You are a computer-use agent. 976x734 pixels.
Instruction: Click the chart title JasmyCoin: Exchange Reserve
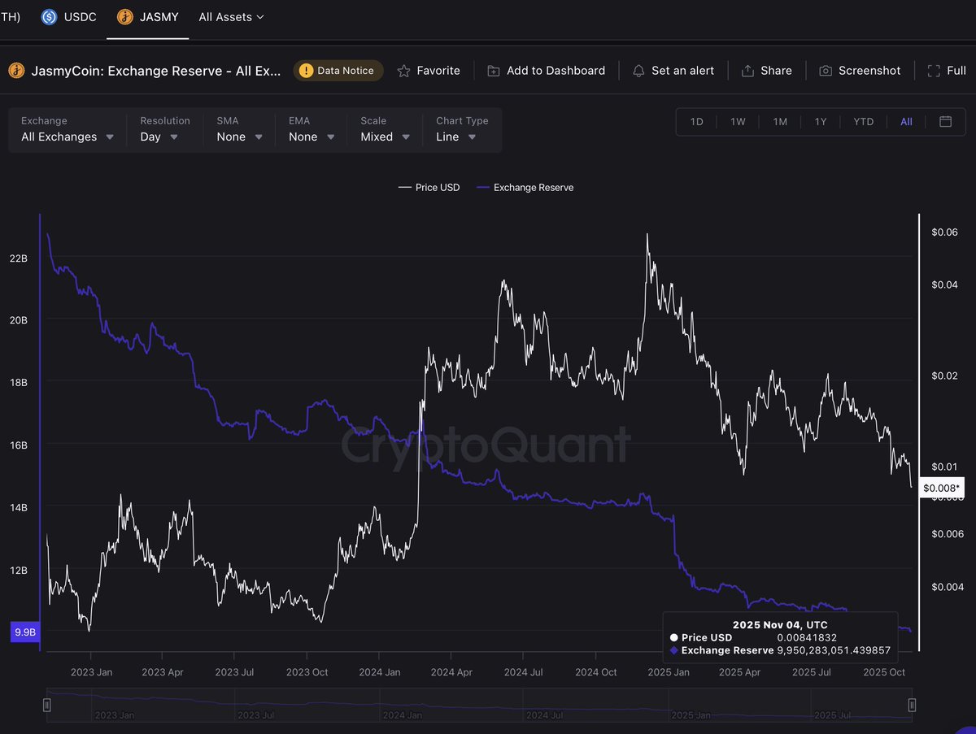pos(156,71)
